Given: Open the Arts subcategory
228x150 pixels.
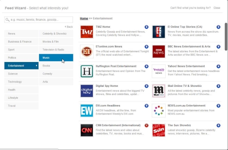Looking at the screenshot, I should (x=56, y=82).
